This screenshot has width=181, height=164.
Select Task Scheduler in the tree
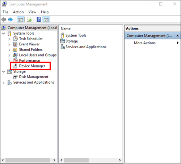pos(31,39)
